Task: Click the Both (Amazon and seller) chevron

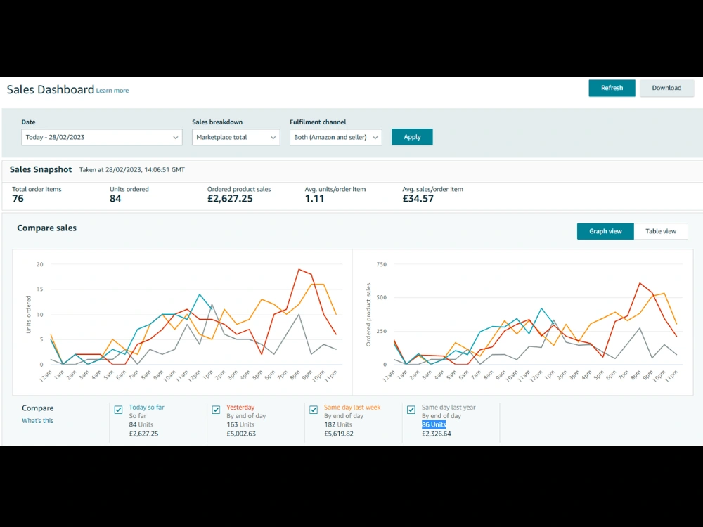Action: (x=375, y=138)
